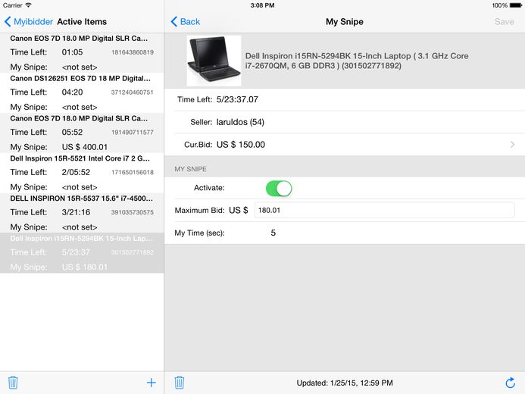Viewport: 525px width, 394px height.
Task: Select Canon DS126251 EOS 7D 18 MP item
Action: [x=82, y=92]
